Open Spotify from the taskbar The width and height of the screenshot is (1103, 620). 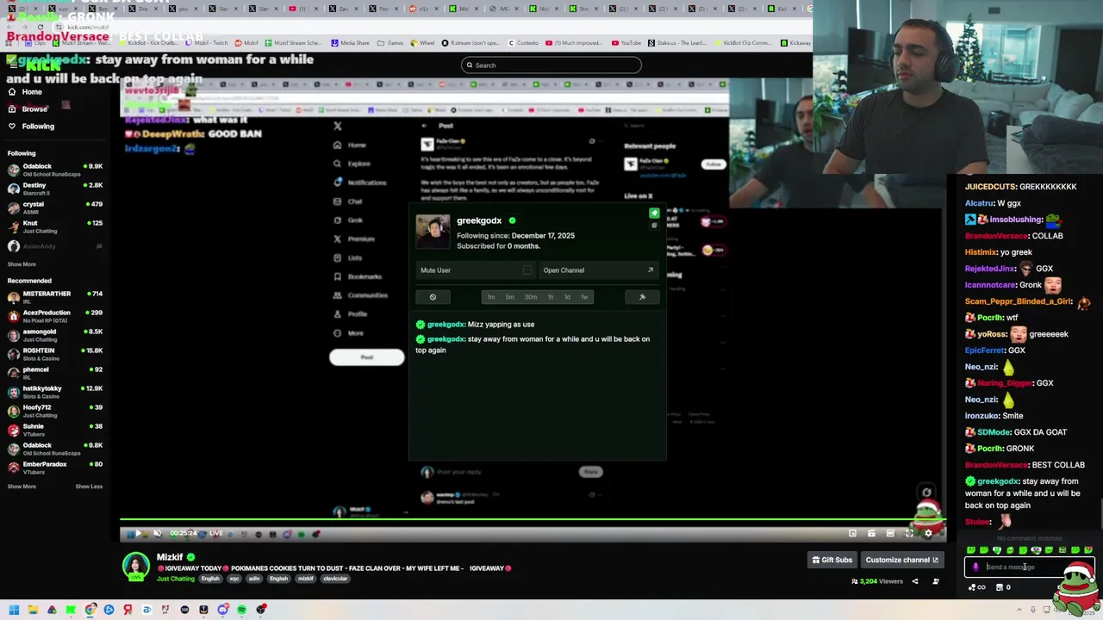click(x=241, y=610)
